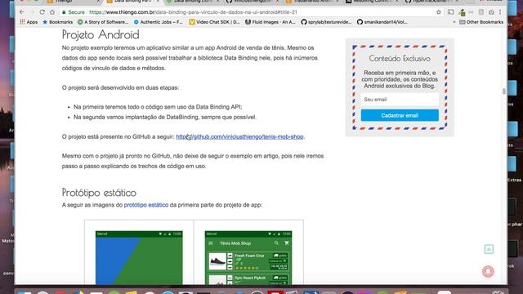
Task: Open the 'Authentic Jobs' bookmark
Action: coord(158,22)
